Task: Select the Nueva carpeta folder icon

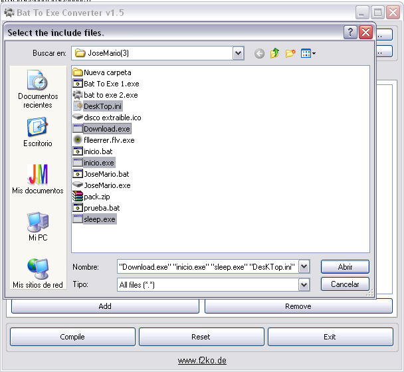Action: point(78,72)
